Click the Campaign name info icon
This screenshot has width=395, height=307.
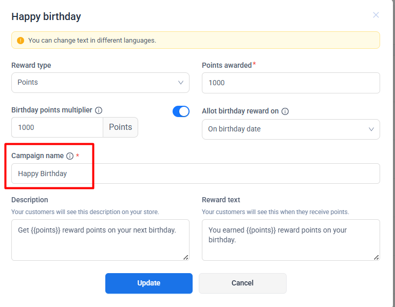coord(70,156)
